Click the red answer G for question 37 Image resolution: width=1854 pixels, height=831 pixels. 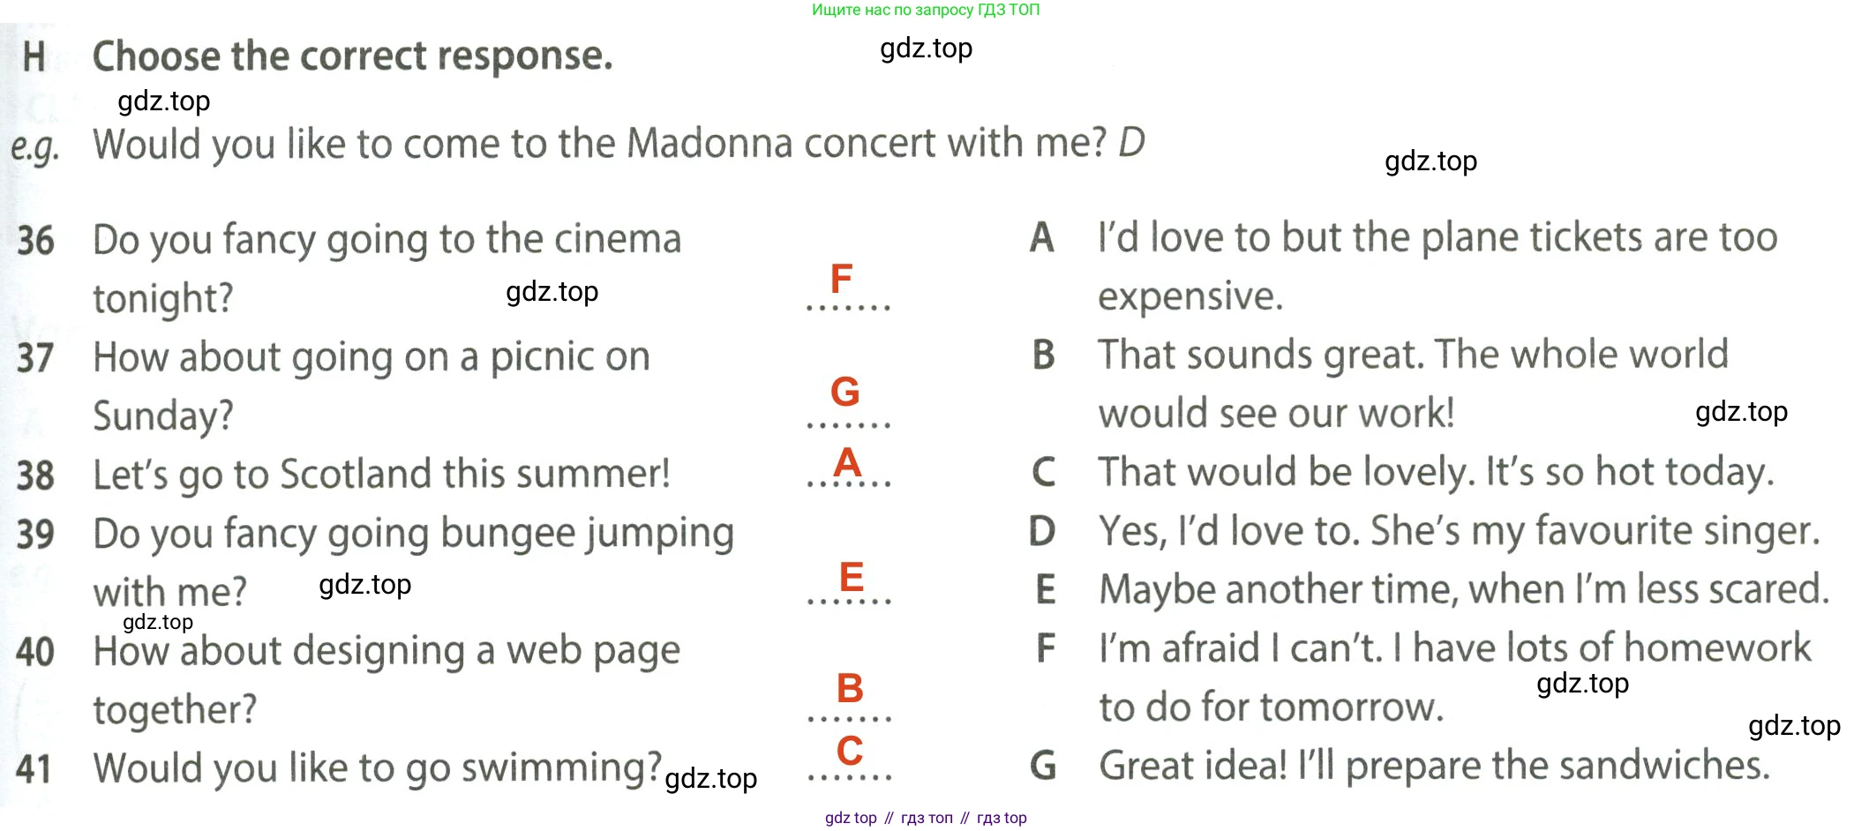point(844,392)
